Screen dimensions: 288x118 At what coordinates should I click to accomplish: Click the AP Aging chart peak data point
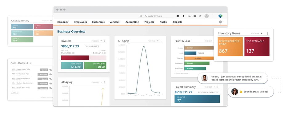144,46
